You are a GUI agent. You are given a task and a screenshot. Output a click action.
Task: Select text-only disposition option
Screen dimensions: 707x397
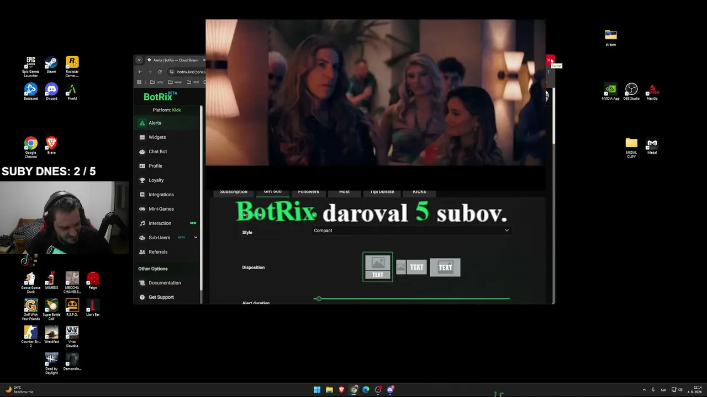pyautogui.click(x=445, y=267)
